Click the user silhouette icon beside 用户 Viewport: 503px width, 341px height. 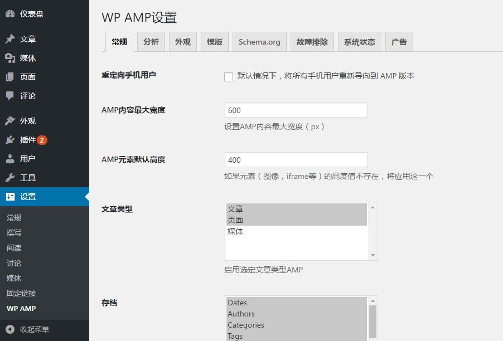[10, 159]
